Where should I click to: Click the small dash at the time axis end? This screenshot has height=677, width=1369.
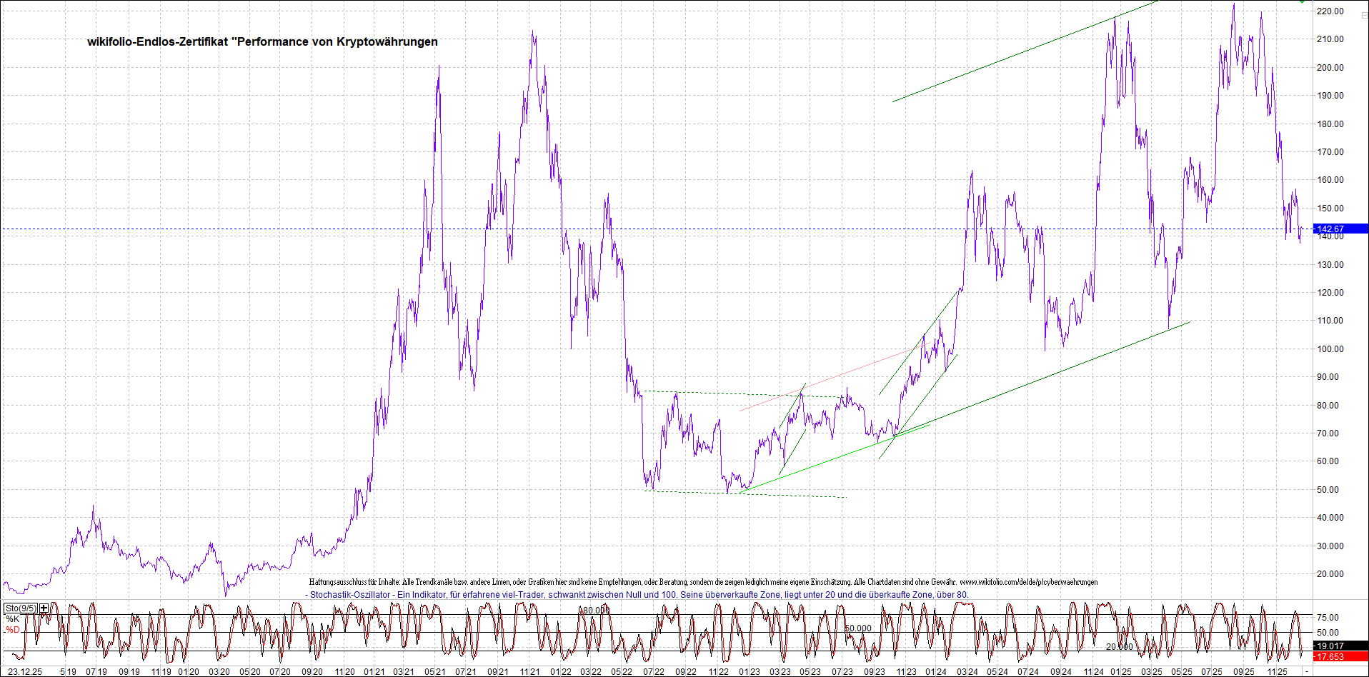pos(1307,672)
